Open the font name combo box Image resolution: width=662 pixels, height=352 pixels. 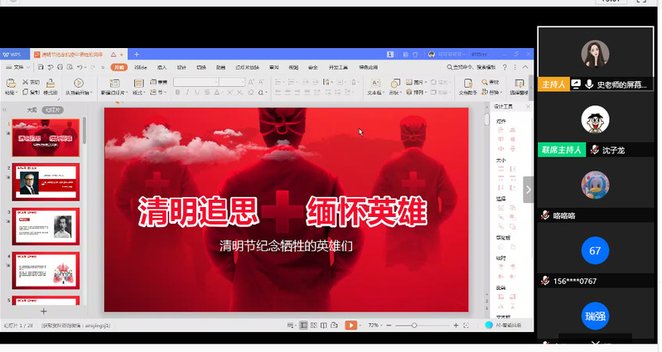coord(209,82)
